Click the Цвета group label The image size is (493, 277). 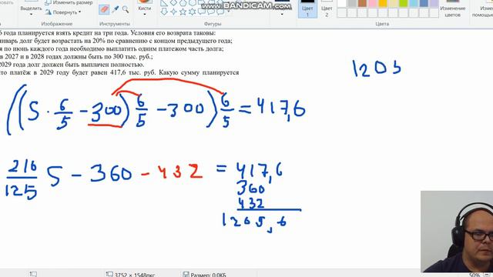click(382, 24)
